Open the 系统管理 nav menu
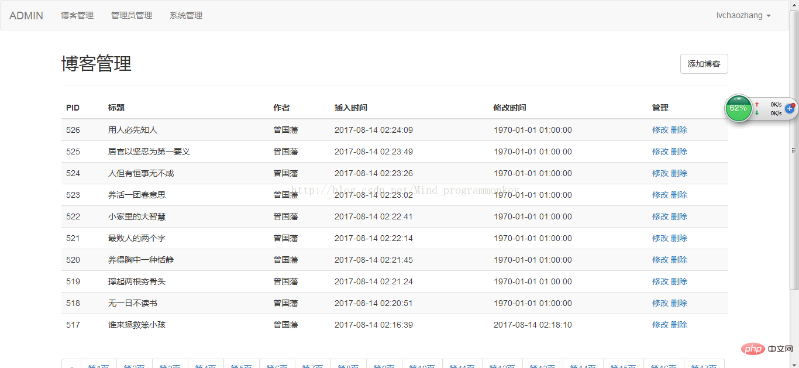The width and height of the screenshot is (799, 368). [x=186, y=16]
